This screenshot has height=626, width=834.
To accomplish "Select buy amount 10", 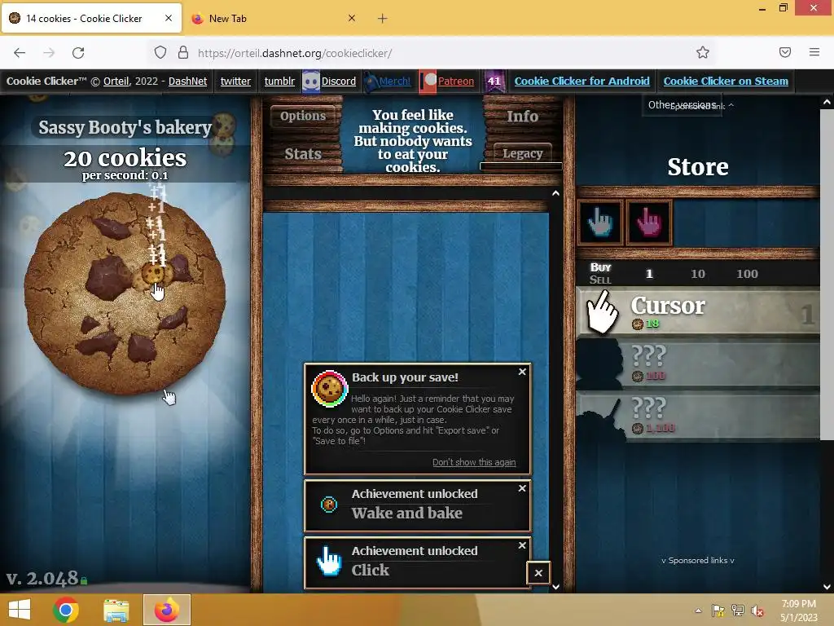I will (x=697, y=274).
